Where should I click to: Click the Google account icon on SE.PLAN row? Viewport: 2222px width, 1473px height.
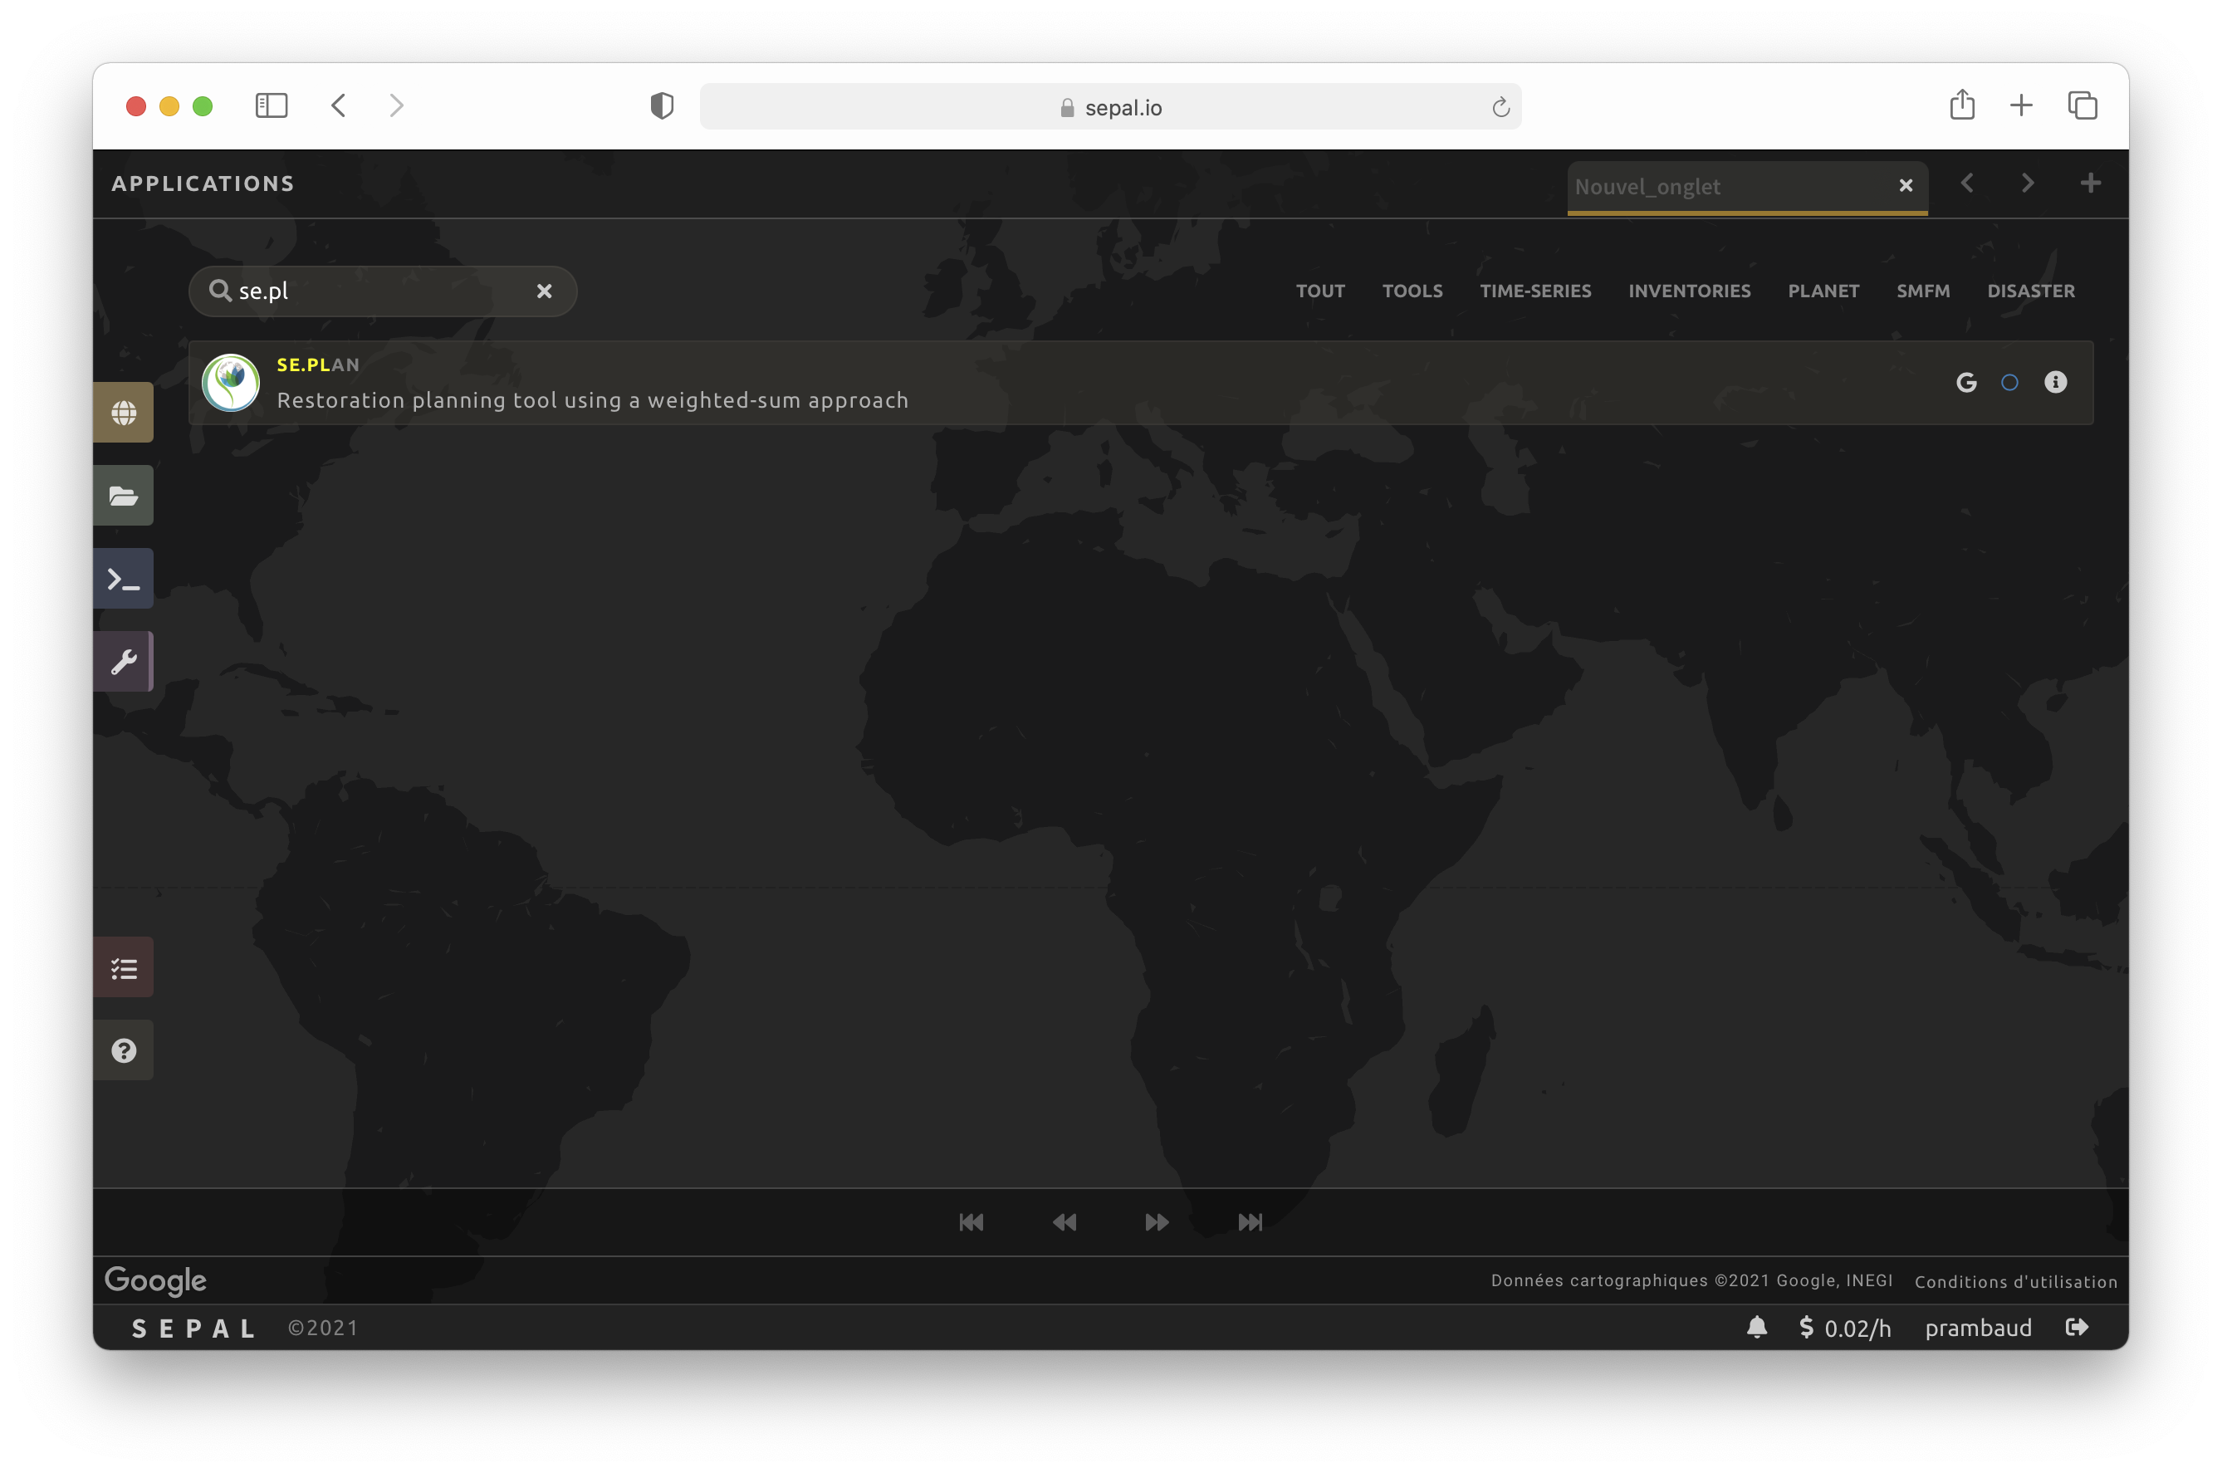pos(1965,382)
